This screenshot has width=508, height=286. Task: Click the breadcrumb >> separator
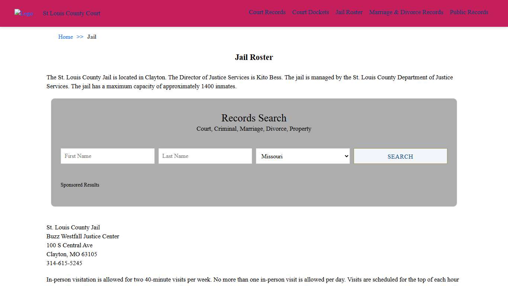80,37
